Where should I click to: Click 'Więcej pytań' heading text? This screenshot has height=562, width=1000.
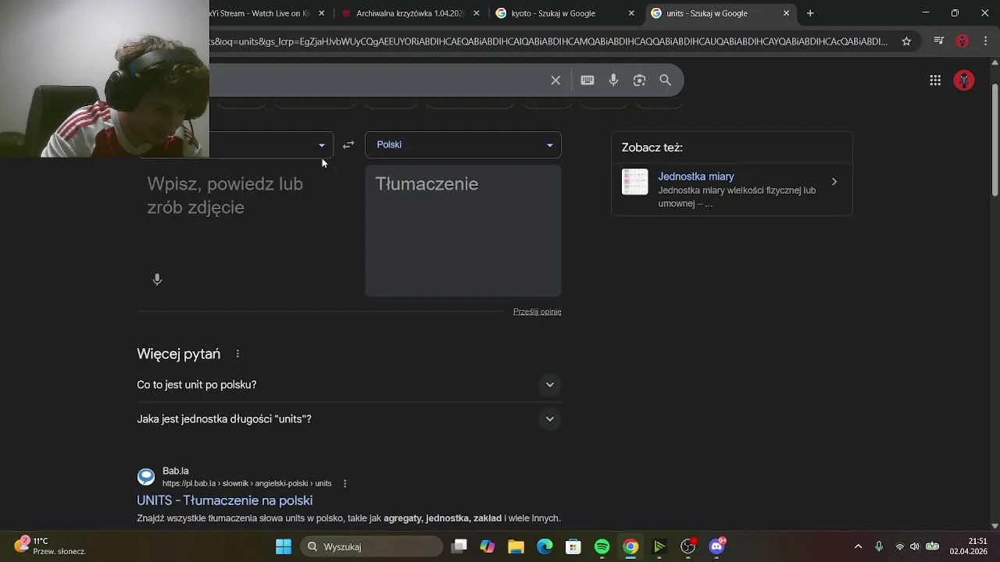tap(179, 354)
